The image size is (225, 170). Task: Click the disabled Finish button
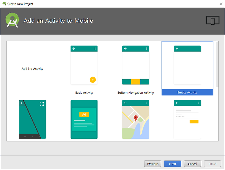(x=212, y=164)
